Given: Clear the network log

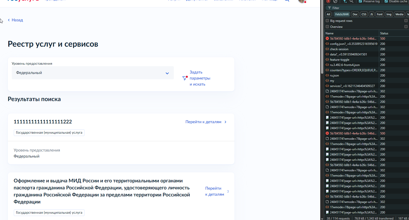Looking at the screenshot, I should point(335,1).
